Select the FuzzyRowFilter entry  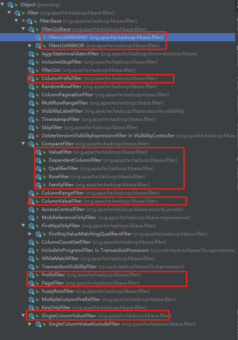tap(58, 291)
